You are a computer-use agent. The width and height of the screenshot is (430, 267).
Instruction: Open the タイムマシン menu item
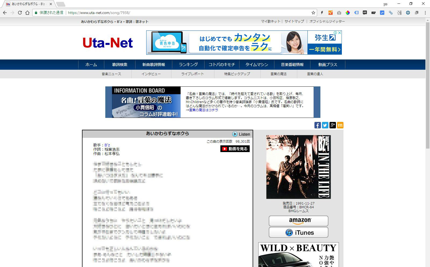(257, 65)
